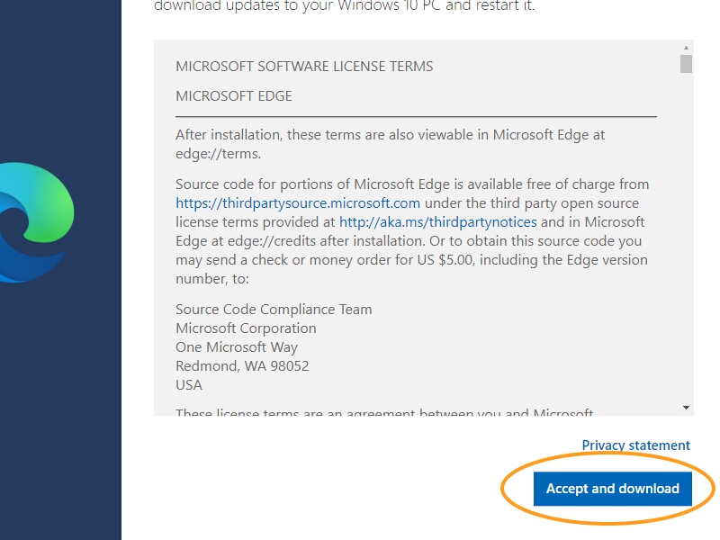The height and width of the screenshot is (540, 720).
Task: Click the license scrollbar down arrow
Action: [x=686, y=408]
